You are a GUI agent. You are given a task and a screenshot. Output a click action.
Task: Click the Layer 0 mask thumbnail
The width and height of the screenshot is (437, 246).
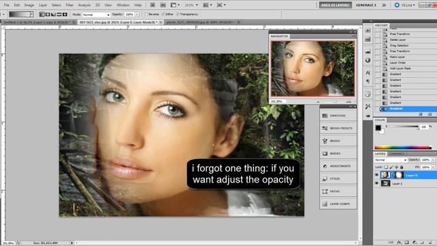click(x=399, y=175)
